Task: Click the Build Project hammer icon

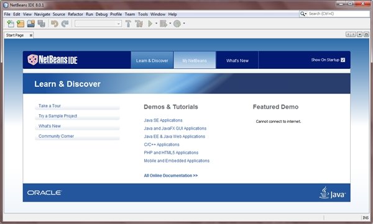Action: pos(128,24)
